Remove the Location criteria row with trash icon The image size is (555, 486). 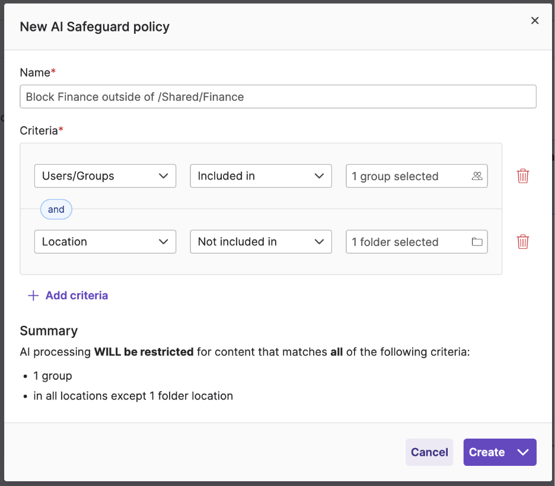click(522, 242)
